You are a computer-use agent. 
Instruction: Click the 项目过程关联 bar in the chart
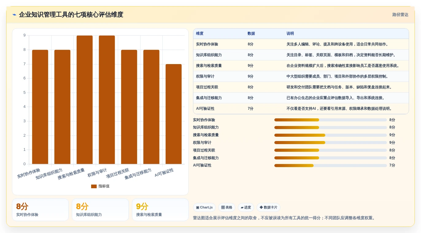pyautogui.click(x=129, y=107)
